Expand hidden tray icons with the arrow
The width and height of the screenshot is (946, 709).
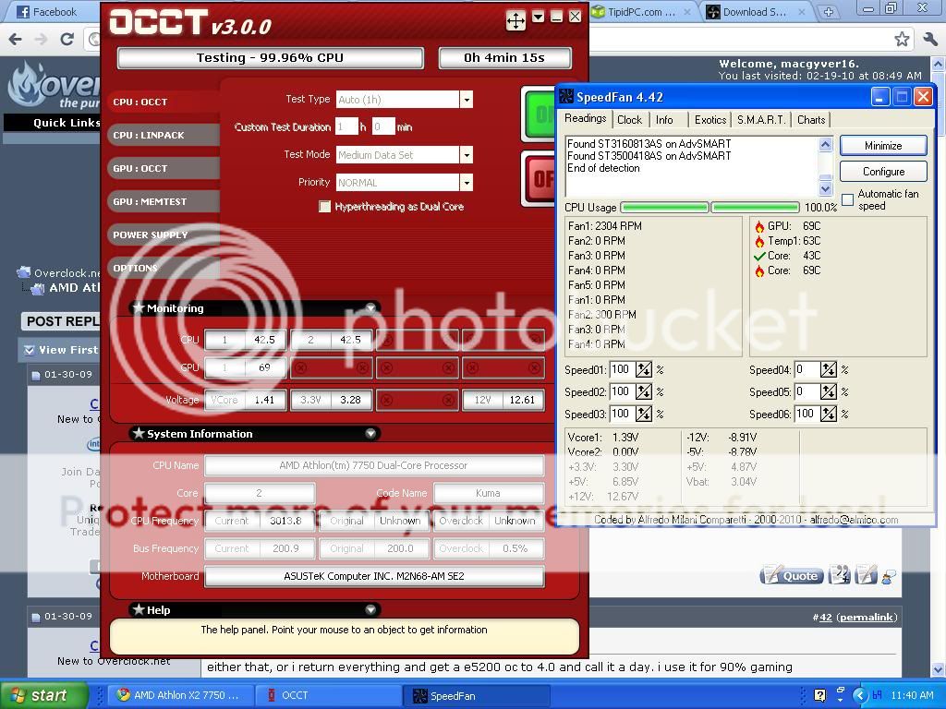[860, 695]
